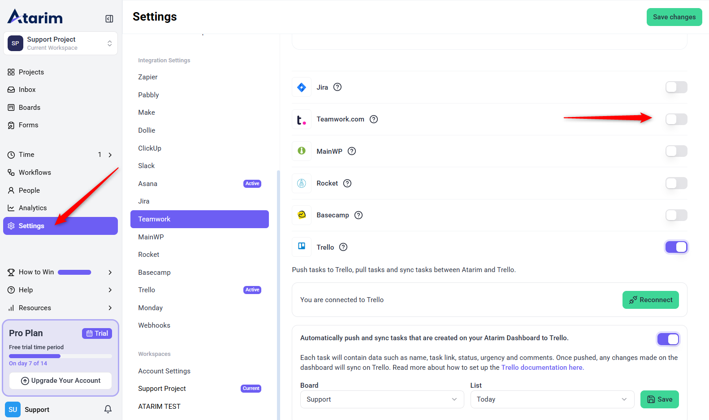
Task: Open the Support Project workspace switcher
Action: pos(61,43)
